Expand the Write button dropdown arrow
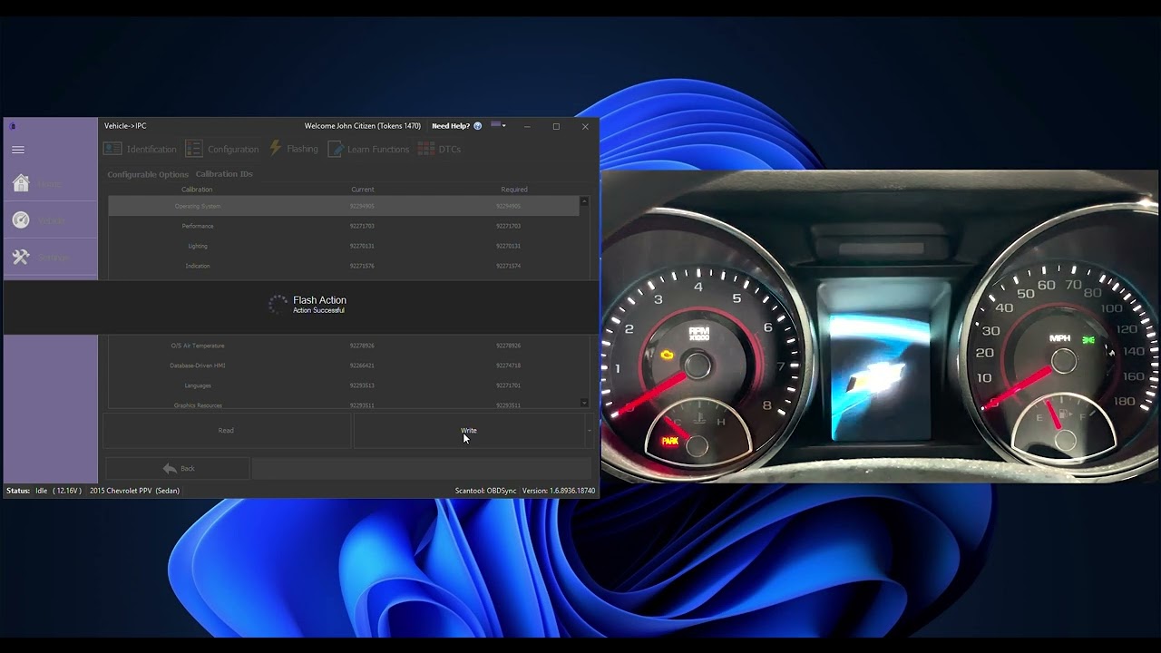 [x=590, y=431]
